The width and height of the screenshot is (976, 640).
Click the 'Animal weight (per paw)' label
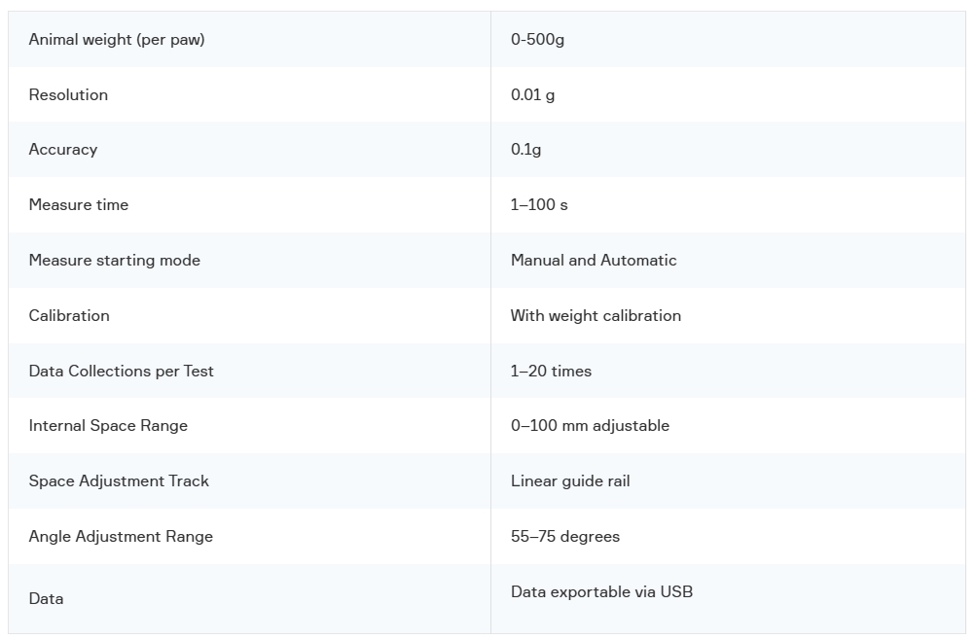tap(117, 40)
